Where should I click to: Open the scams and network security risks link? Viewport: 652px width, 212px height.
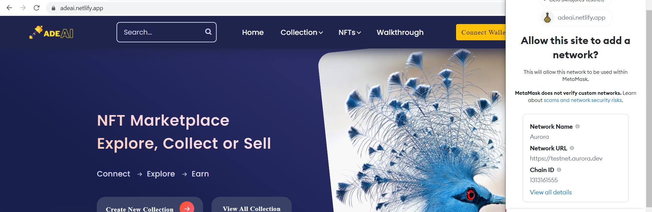pyautogui.click(x=583, y=100)
